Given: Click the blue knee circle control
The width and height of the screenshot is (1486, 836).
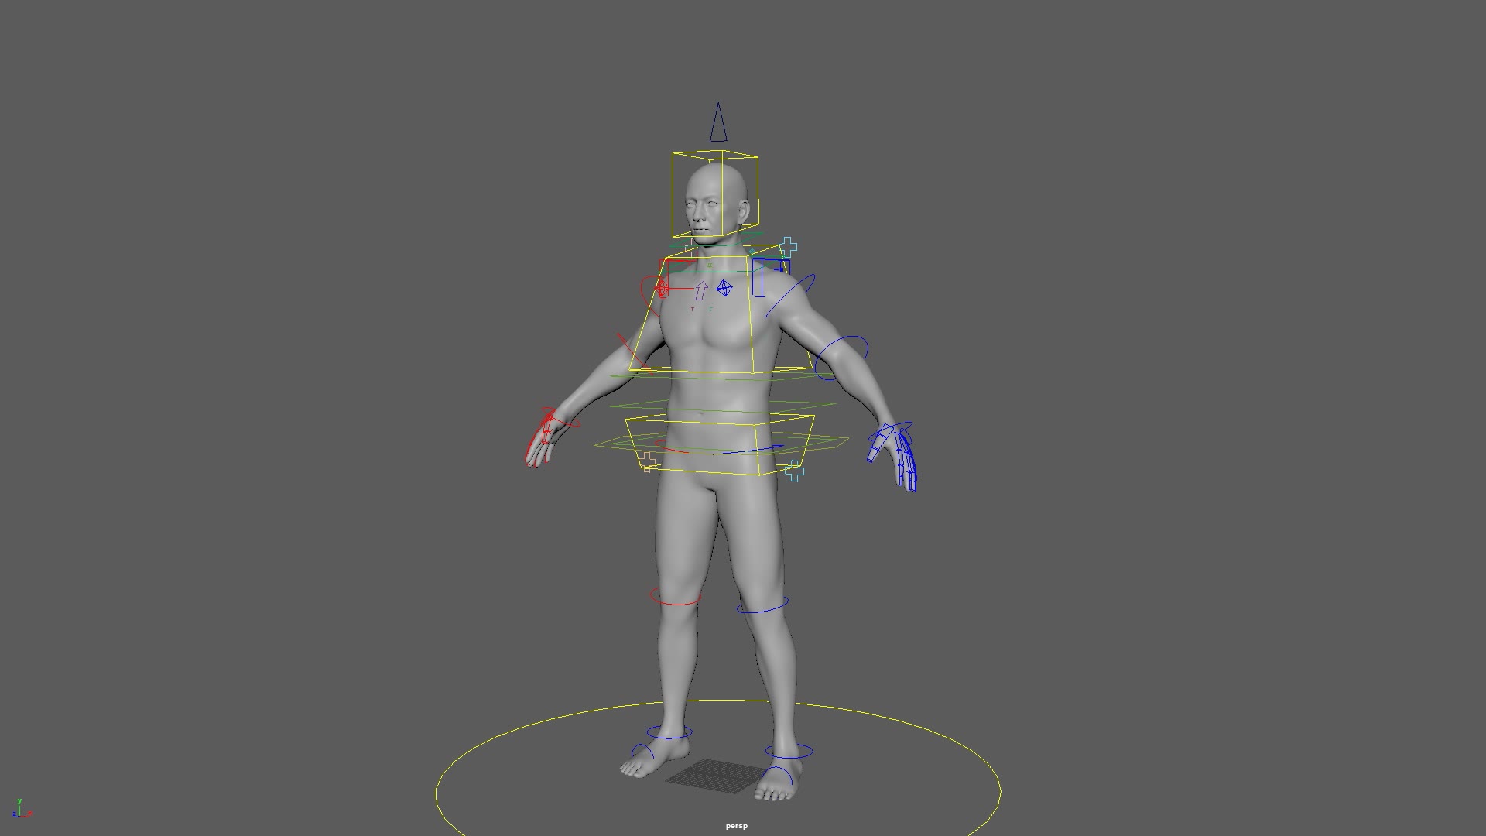Looking at the screenshot, I should coord(763,605).
